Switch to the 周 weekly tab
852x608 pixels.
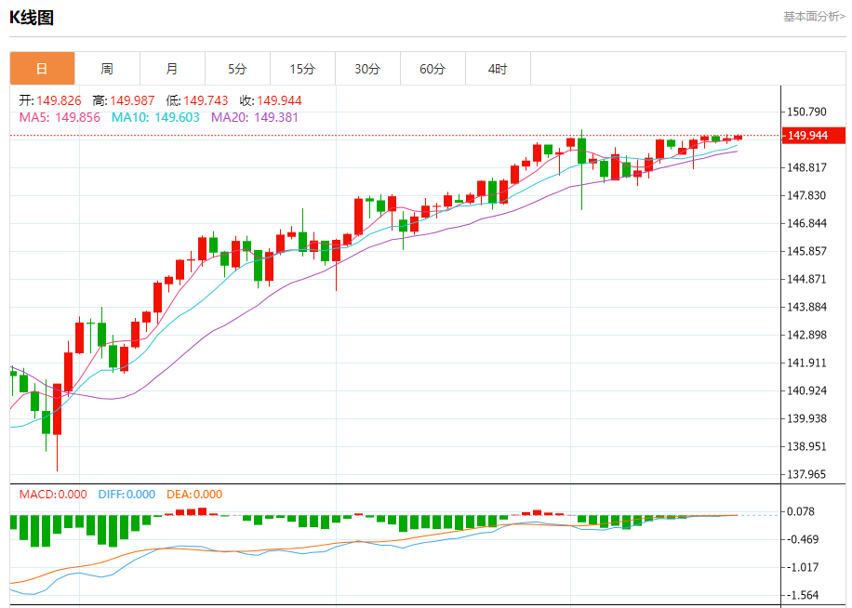[x=107, y=69]
